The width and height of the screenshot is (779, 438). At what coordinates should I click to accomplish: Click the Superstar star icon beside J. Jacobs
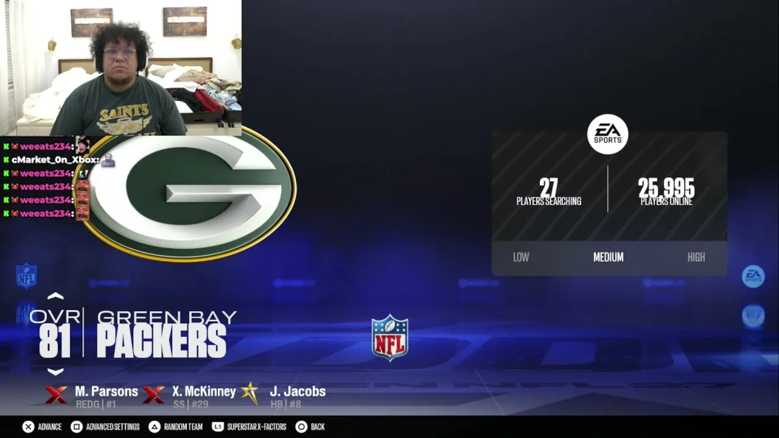(250, 393)
